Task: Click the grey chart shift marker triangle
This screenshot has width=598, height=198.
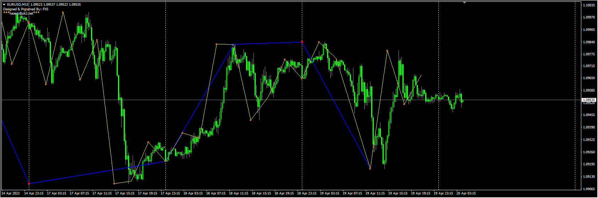Action: [x=464, y=2]
